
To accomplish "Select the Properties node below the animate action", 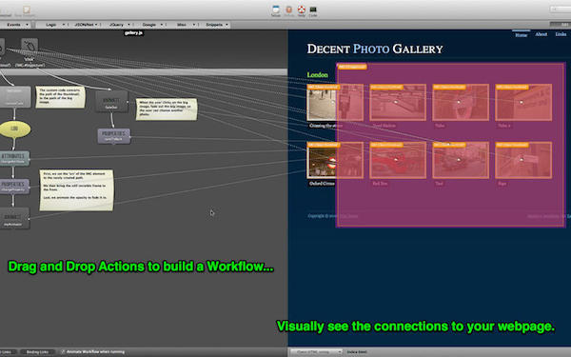I will click(114, 136).
